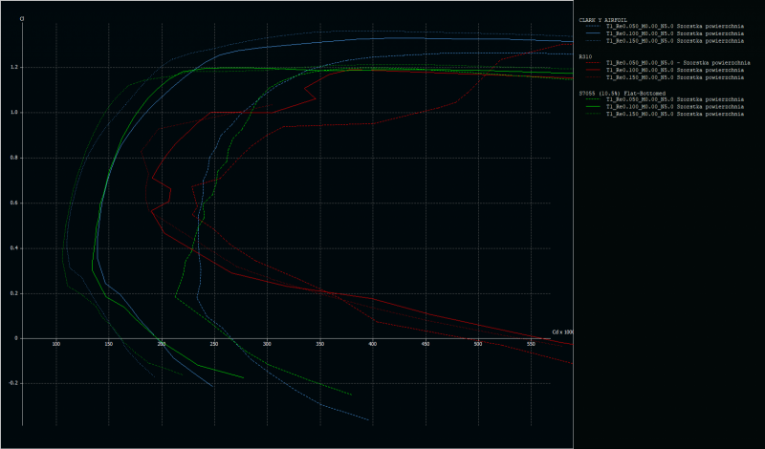Click the 550 tick on the Cd axis
Screen dimensions: 765x449
tap(531, 344)
